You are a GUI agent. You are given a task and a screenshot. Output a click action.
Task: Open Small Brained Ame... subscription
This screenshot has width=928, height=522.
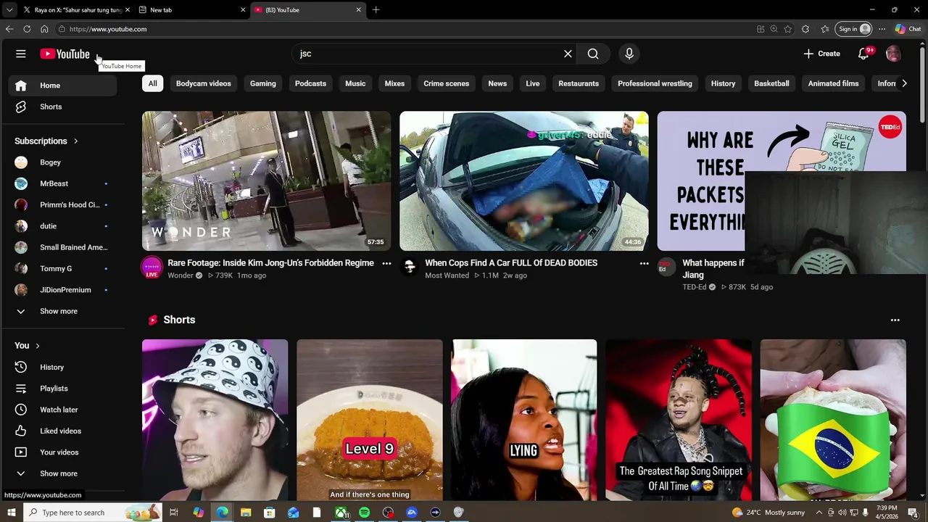[63, 247]
